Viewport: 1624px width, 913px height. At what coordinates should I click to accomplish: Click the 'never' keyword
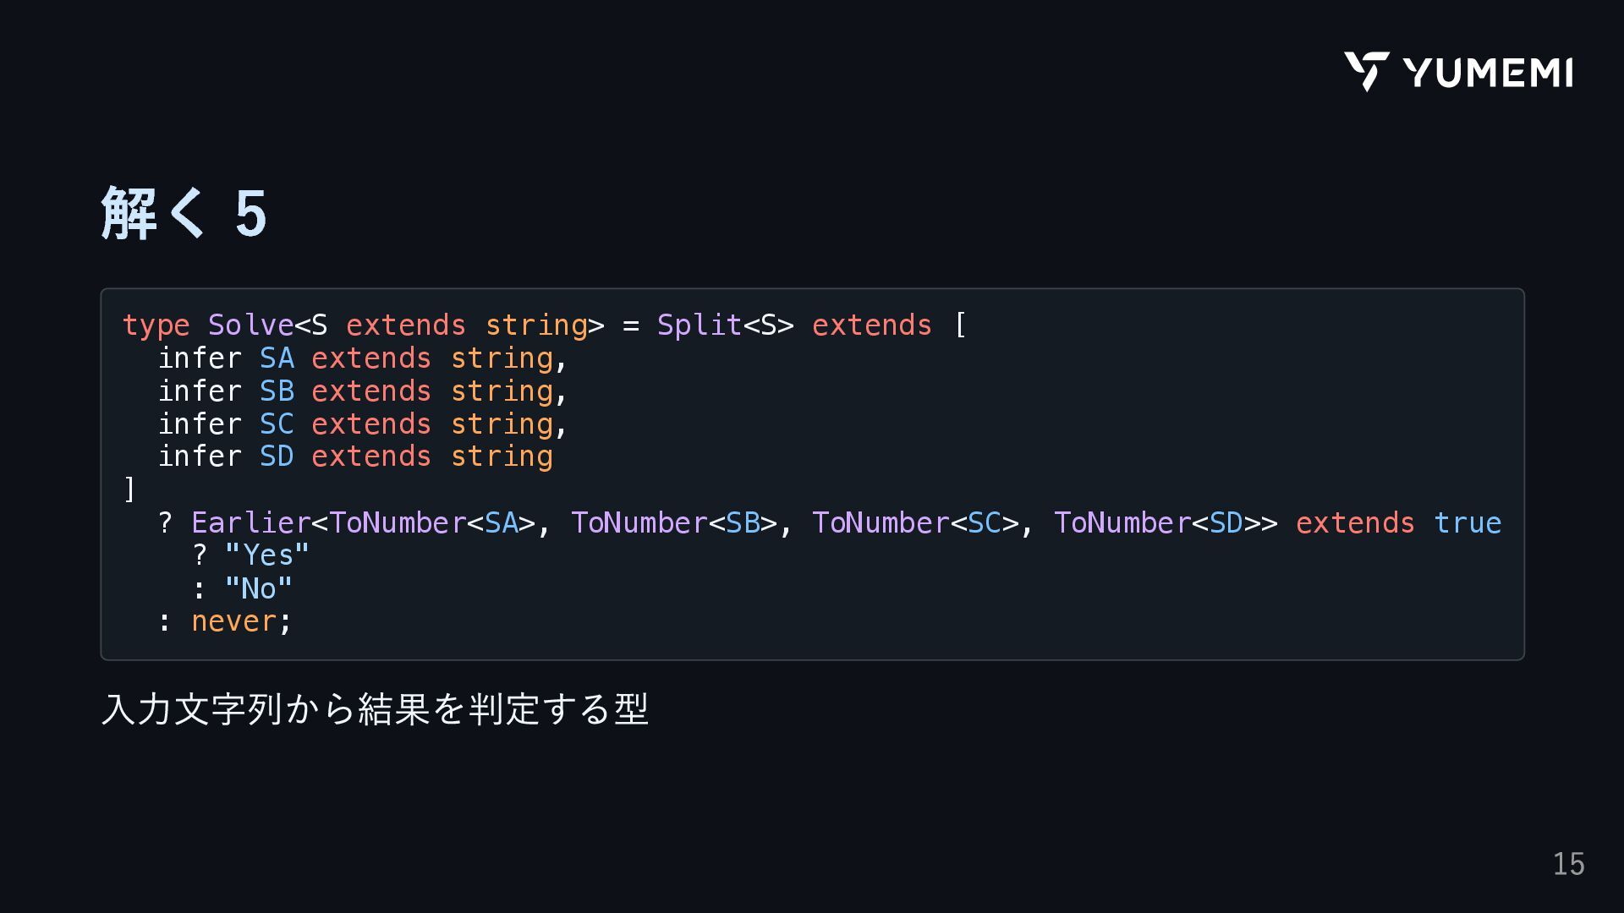233,621
